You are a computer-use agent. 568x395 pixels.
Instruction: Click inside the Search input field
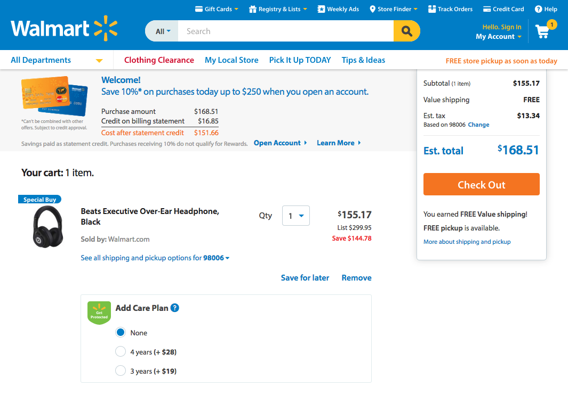point(285,31)
